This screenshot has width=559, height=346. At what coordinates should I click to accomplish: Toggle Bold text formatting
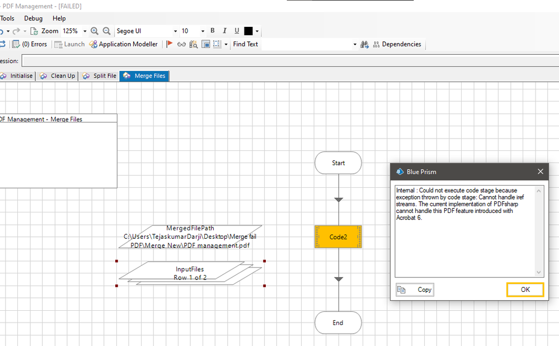click(x=213, y=31)
